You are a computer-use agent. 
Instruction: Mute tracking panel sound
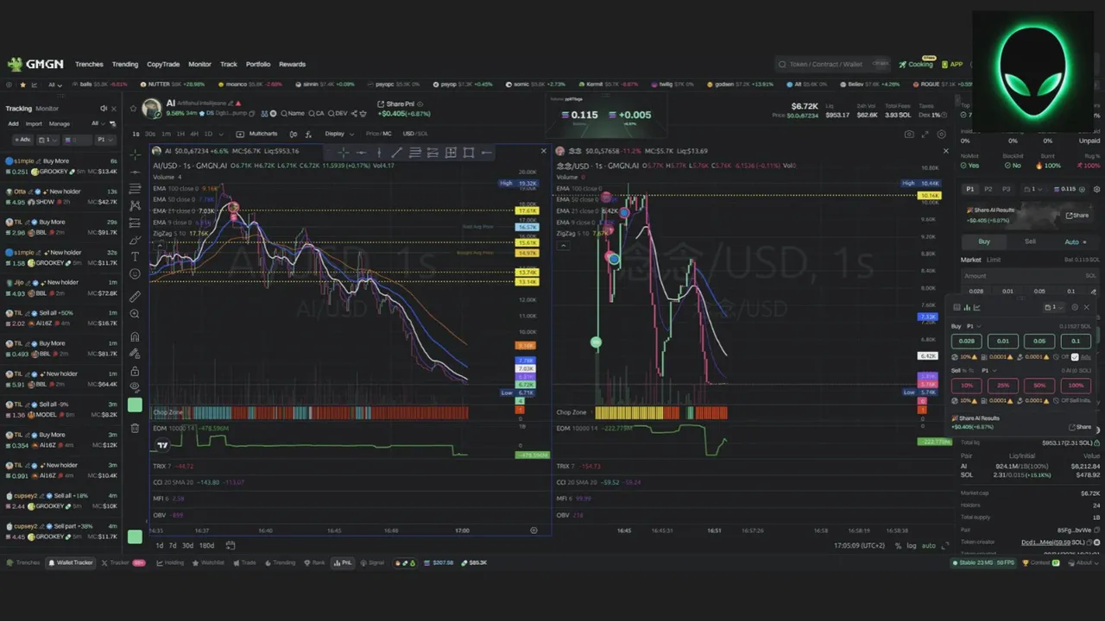click(x=103, y=109)
